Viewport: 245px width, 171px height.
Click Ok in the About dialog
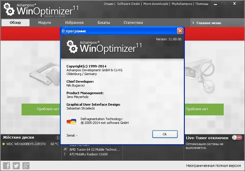click(x=165, y=134)
